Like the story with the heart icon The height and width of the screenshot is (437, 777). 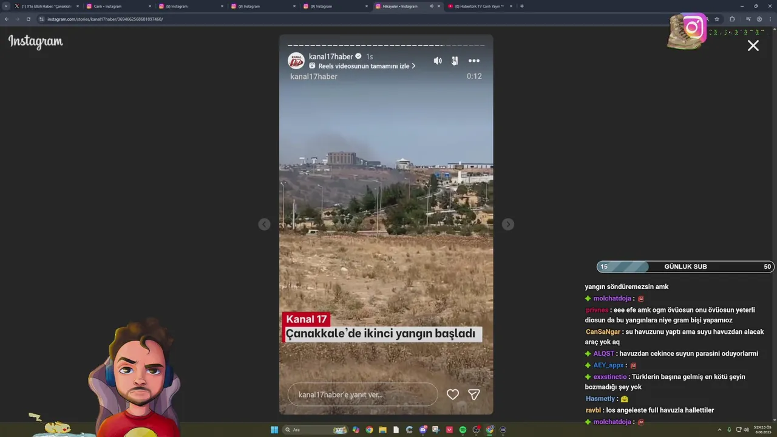pos(453,395)
